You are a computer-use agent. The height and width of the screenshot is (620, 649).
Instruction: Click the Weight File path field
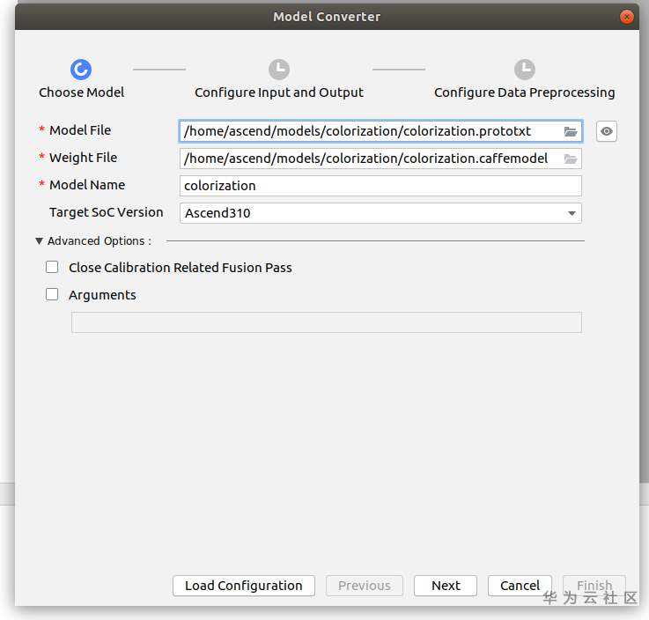tap(370, 159)
